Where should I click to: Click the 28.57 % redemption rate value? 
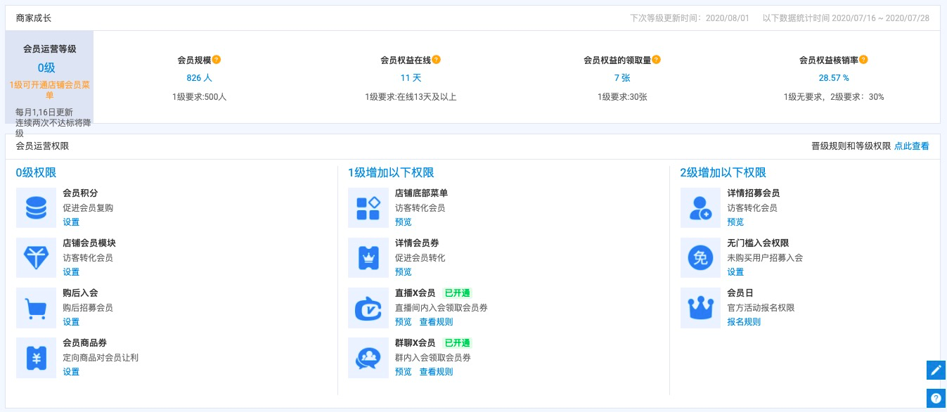tap(834, 78)
